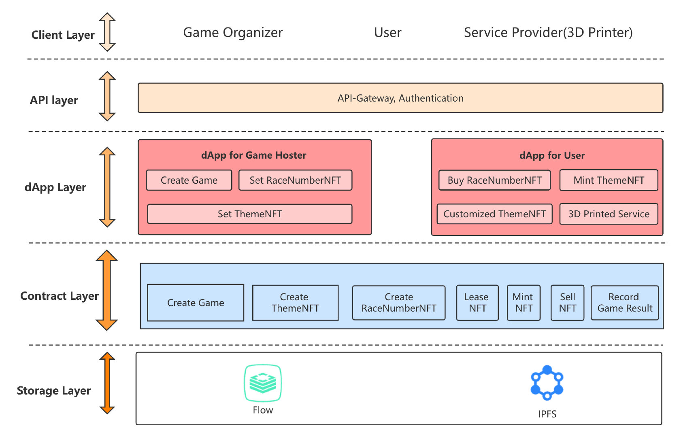Click the 3D Printed Service box
The image size is (681, 437).
tap(609, 214)
